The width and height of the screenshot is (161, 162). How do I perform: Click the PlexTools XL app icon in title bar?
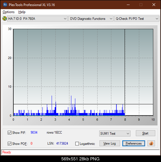pos(5,5)
